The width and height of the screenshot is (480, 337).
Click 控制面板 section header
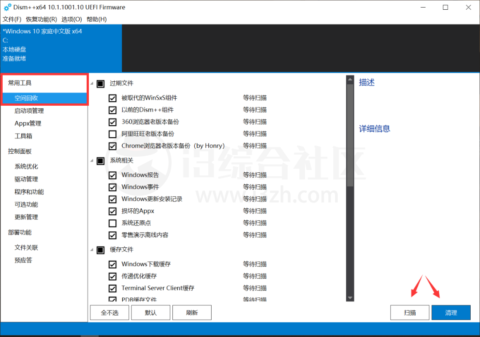pos(20,151)
